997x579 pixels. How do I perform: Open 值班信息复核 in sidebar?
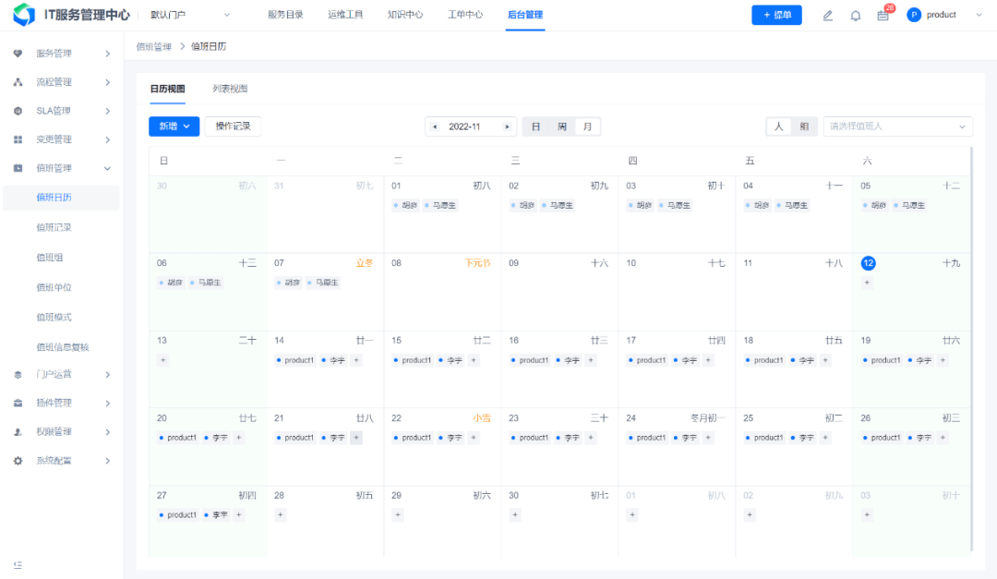(63, 347)
